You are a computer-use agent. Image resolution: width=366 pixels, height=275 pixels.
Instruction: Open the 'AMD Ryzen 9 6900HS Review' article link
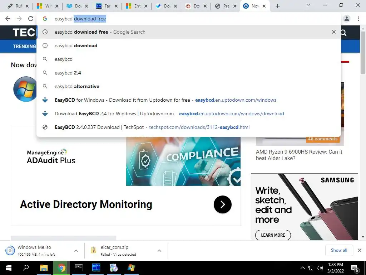point(299,155)
